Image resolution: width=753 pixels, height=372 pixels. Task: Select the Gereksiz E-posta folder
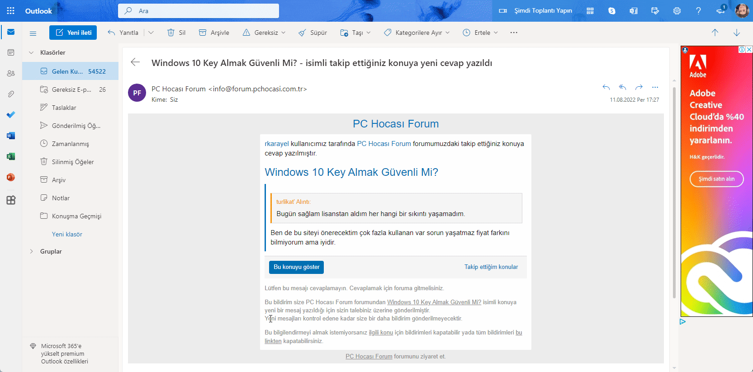[71, 89]
